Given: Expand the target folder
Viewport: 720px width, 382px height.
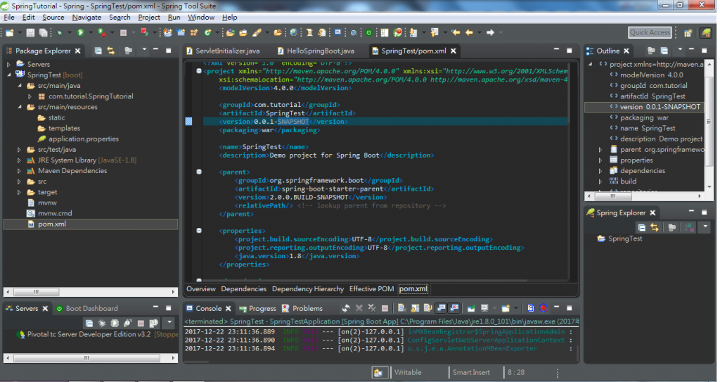Looking at the screenshot, I should [x=19, y=192].
